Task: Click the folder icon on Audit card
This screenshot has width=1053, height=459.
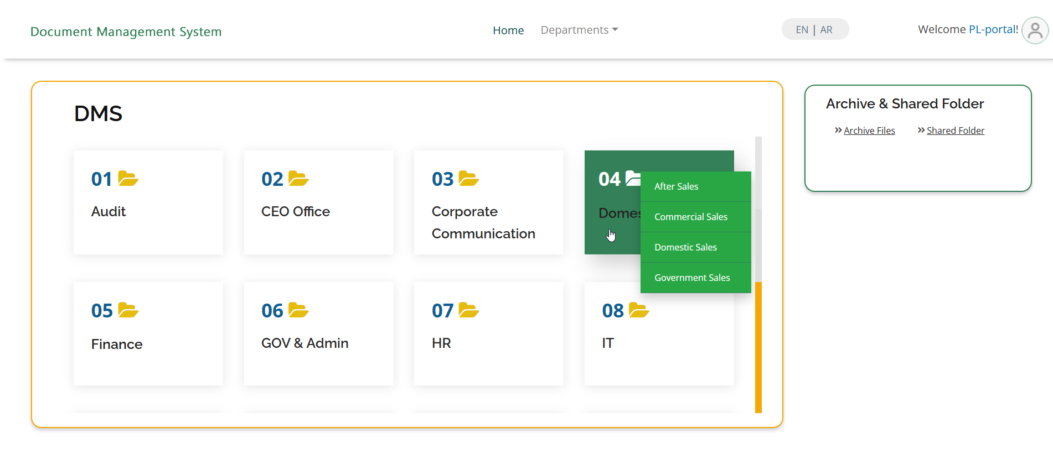Action: click(x=128, y=179)
